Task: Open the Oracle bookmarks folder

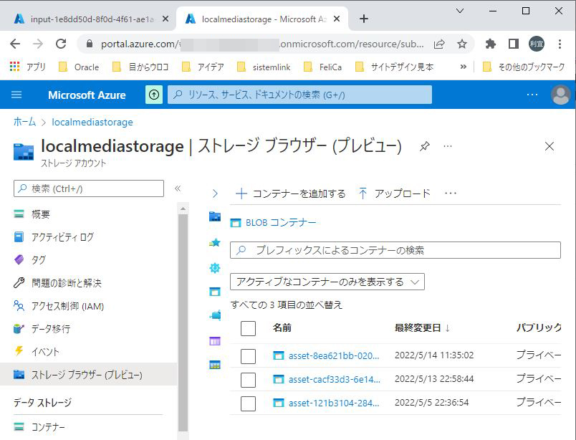Action: pyautogui.click(x=79, y=67)
